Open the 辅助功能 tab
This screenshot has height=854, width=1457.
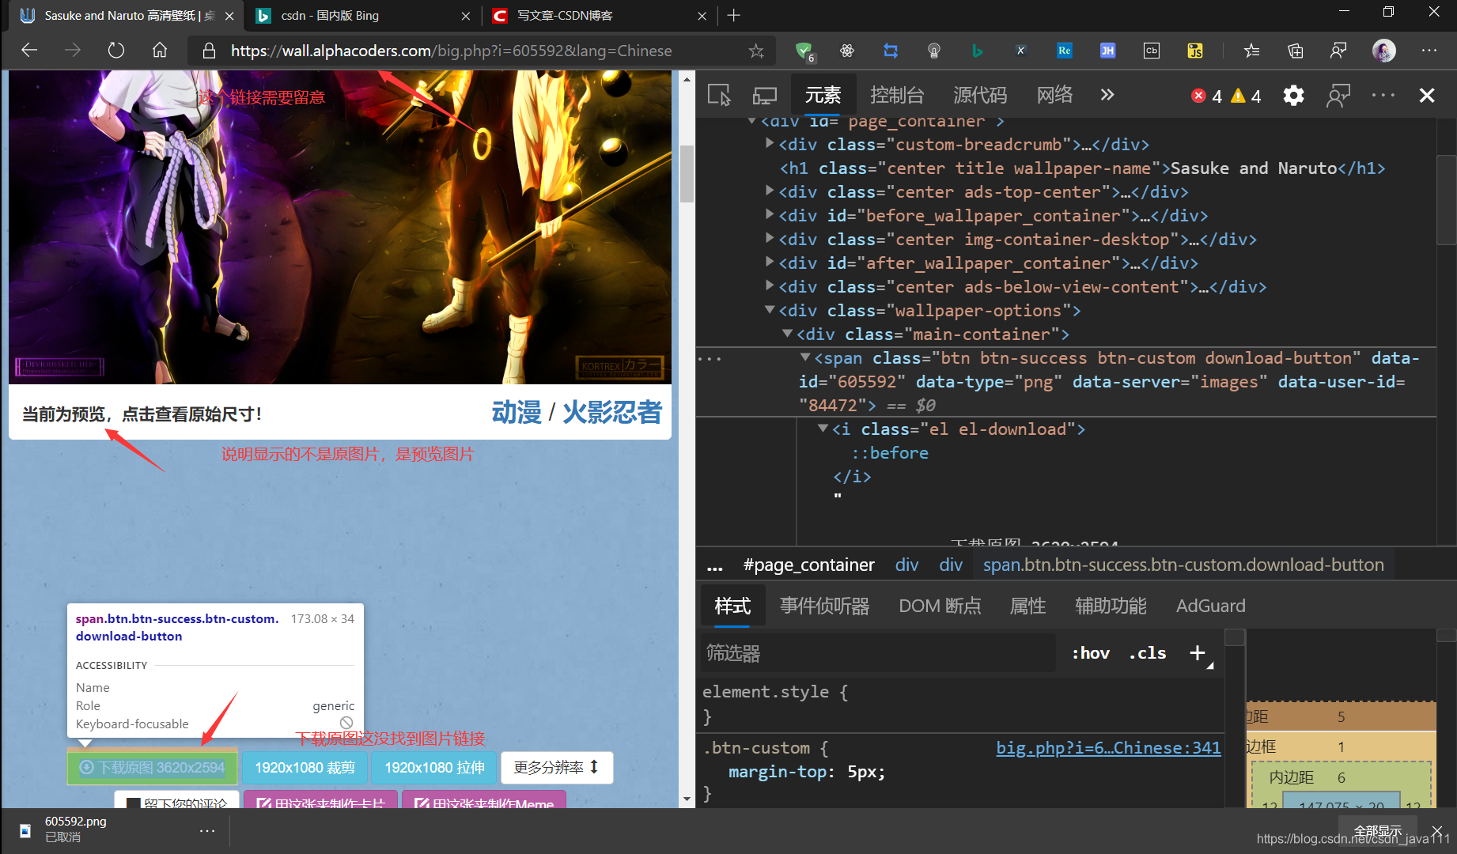pyautogui.click(x=1111, y=606)
